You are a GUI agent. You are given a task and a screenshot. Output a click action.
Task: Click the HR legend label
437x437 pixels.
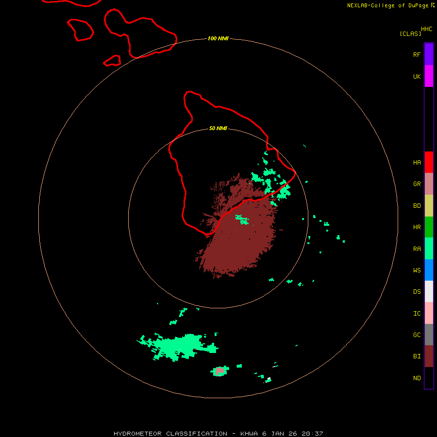pos(417,227)
